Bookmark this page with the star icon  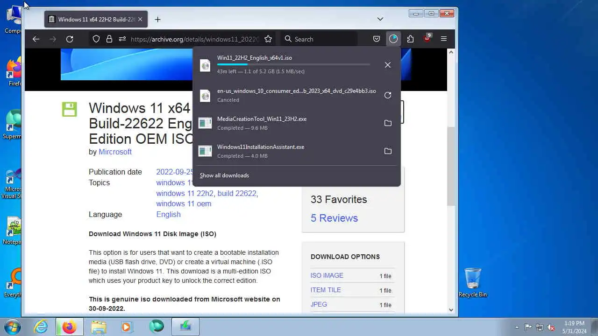coord(268,39)
